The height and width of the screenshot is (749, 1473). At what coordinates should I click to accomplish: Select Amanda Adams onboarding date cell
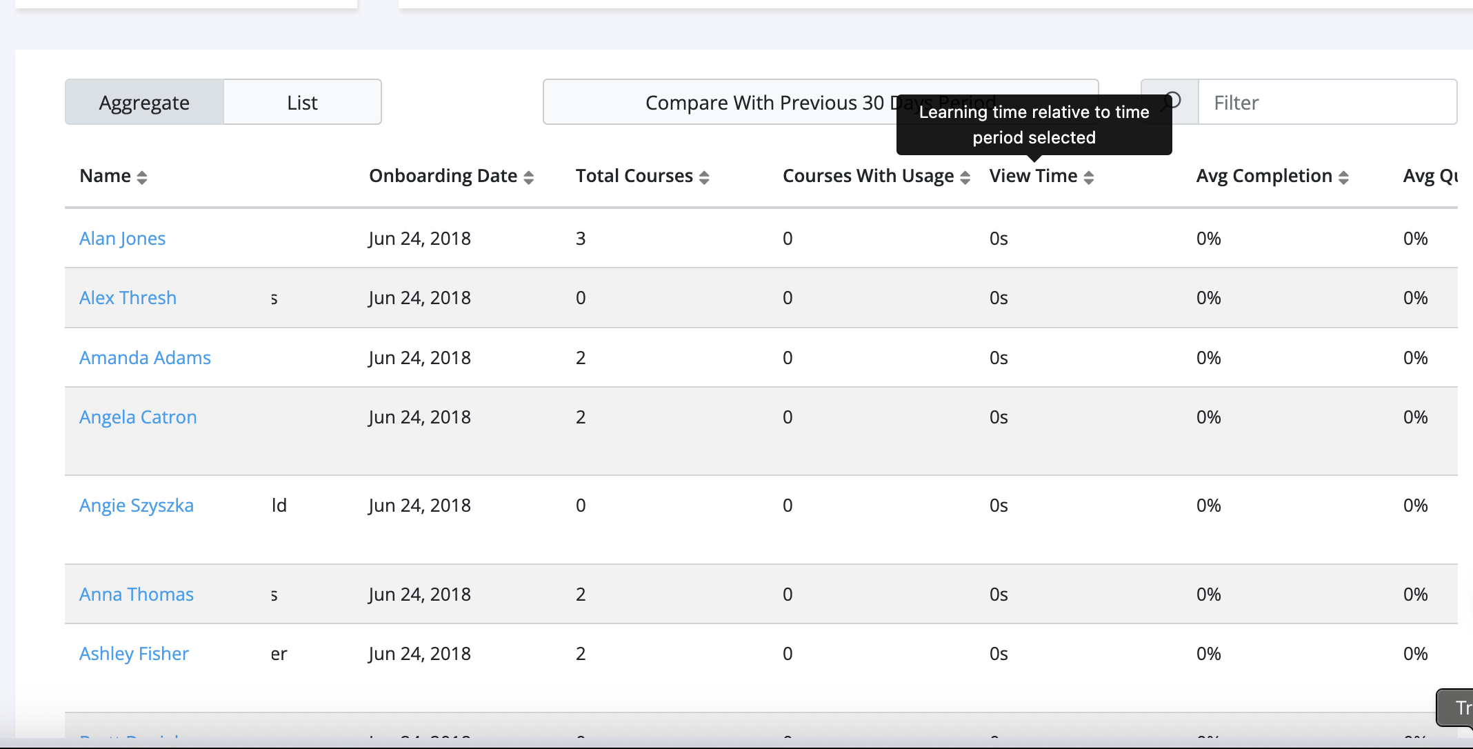tap(419, 357)
